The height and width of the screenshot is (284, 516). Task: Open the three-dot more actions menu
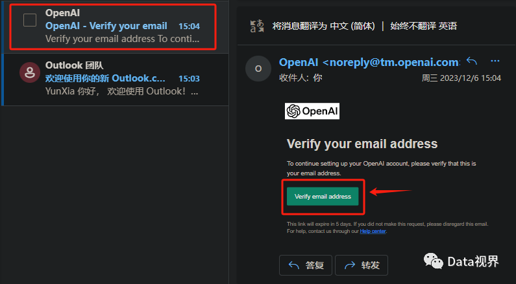tap(495, 61)
